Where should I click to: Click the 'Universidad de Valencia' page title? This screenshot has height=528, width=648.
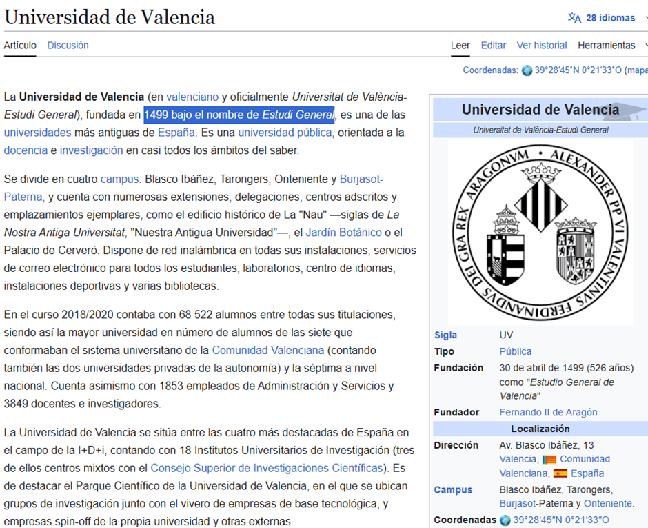coord(110,17)
